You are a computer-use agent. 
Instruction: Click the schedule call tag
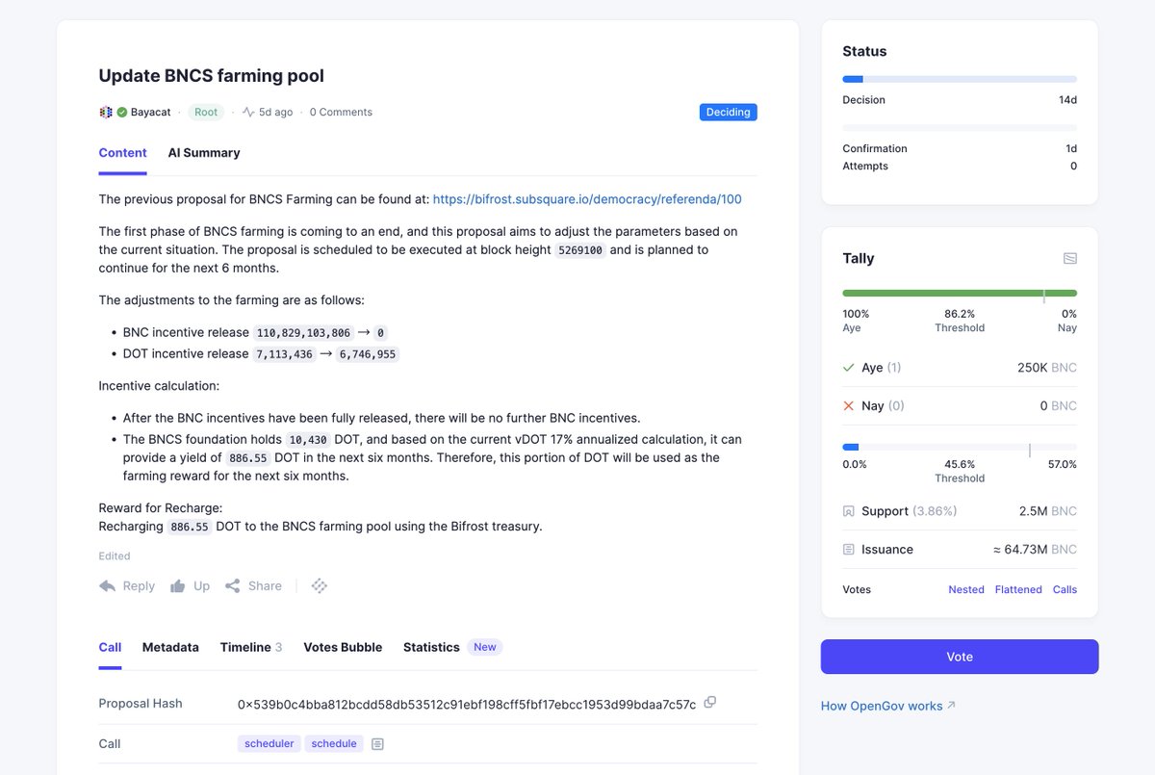click(334, 743)
